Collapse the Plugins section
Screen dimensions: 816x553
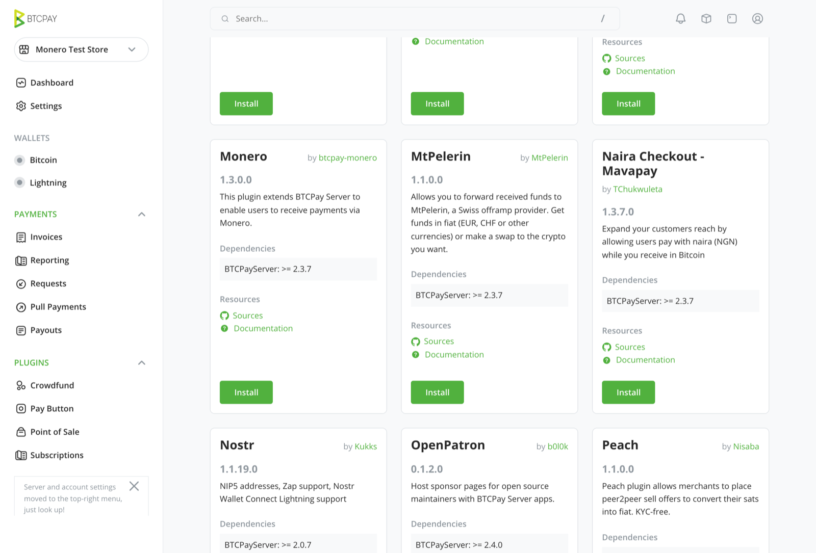click(x=142, y=363)
